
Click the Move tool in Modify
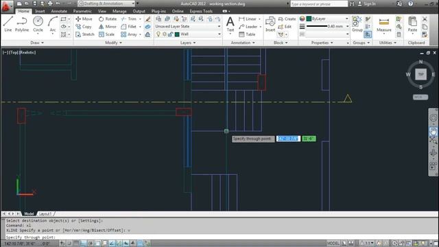point(84,19)
